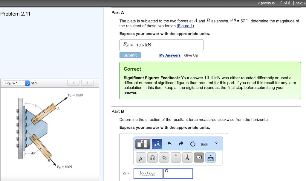Undo the last entry in the answer editor

tap(169, 144)
